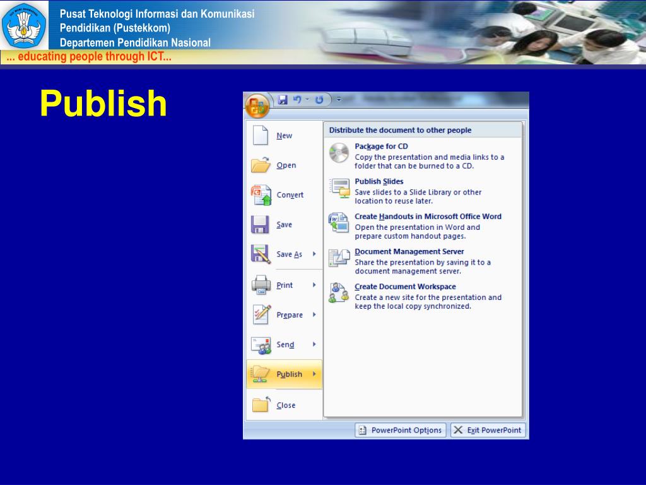The height and width of the screenshot is (485, 646).
Task: Click the New blank page icon
Action: click(x=261, y=135)
